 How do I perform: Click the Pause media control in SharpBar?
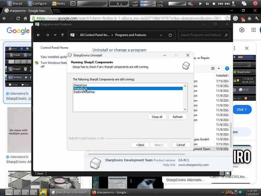click(x=207, y=4)
